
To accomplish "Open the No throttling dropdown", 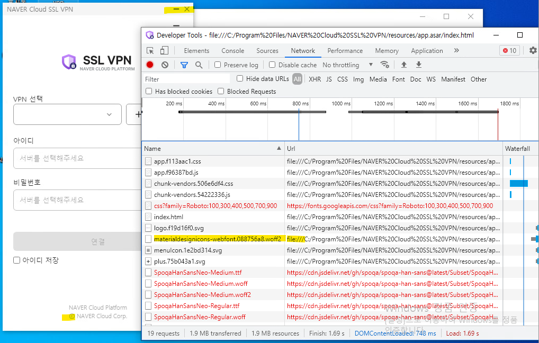I will coord(348,65).
